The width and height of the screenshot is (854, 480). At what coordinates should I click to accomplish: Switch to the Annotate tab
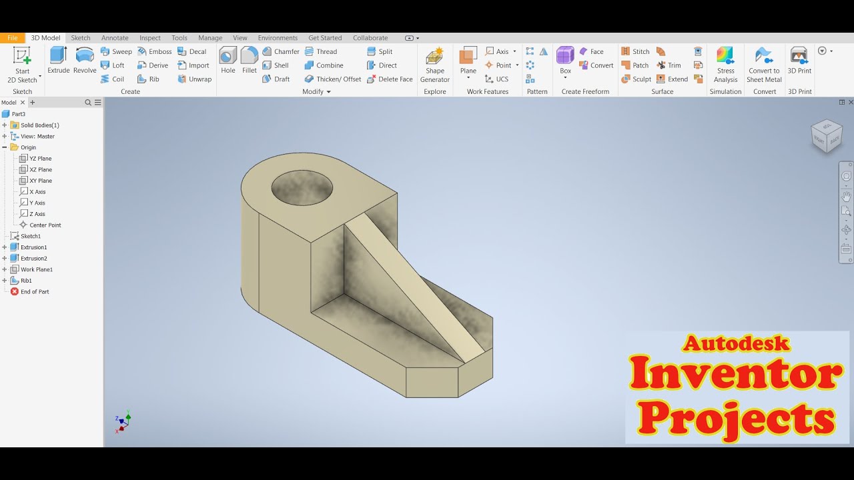coord(115,38)
